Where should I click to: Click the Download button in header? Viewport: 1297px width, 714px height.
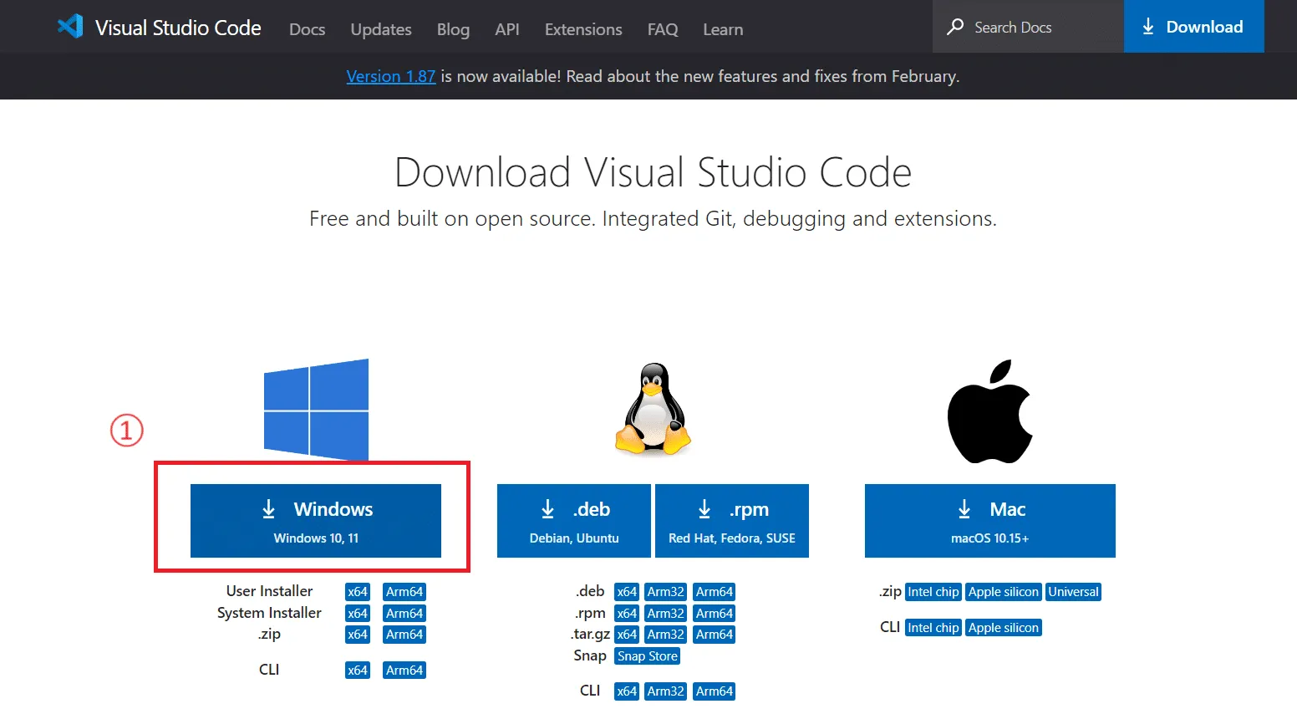click(1194, 27)
